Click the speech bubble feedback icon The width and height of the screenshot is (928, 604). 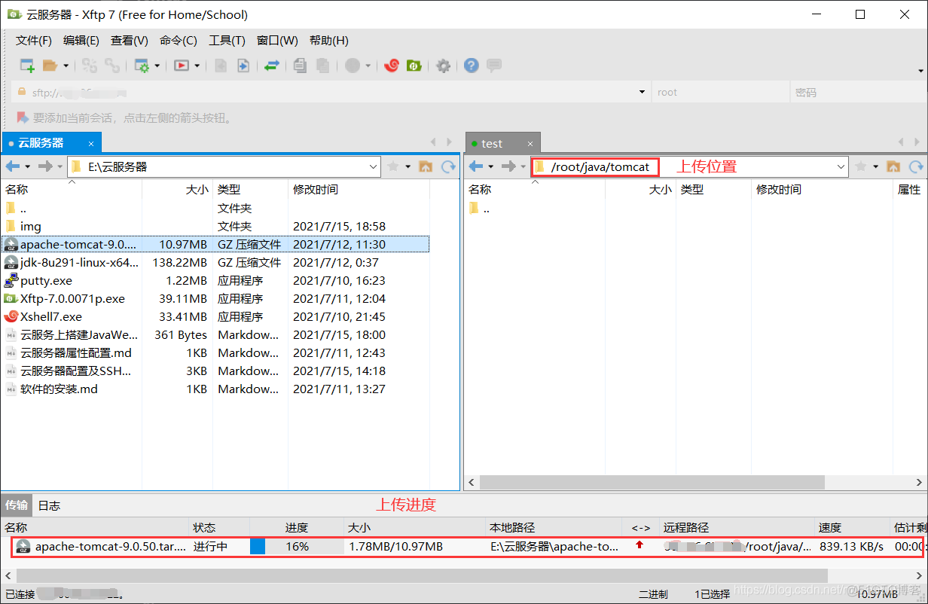click(494, 66)
